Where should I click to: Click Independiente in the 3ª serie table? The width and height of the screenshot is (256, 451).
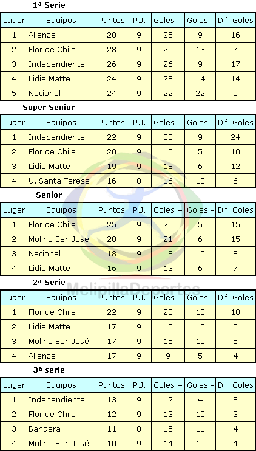coord(56,399)
